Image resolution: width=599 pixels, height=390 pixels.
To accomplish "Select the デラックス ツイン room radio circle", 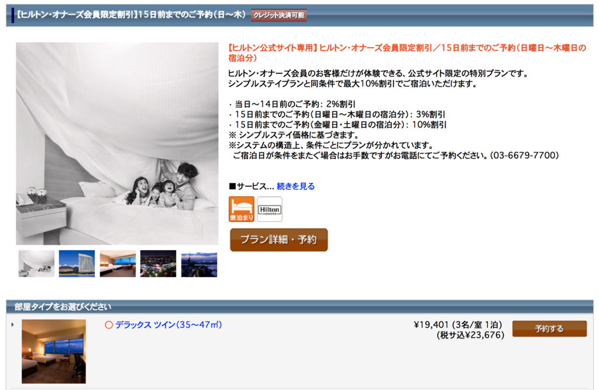I will pyautogui.click(x=109, y=325).
